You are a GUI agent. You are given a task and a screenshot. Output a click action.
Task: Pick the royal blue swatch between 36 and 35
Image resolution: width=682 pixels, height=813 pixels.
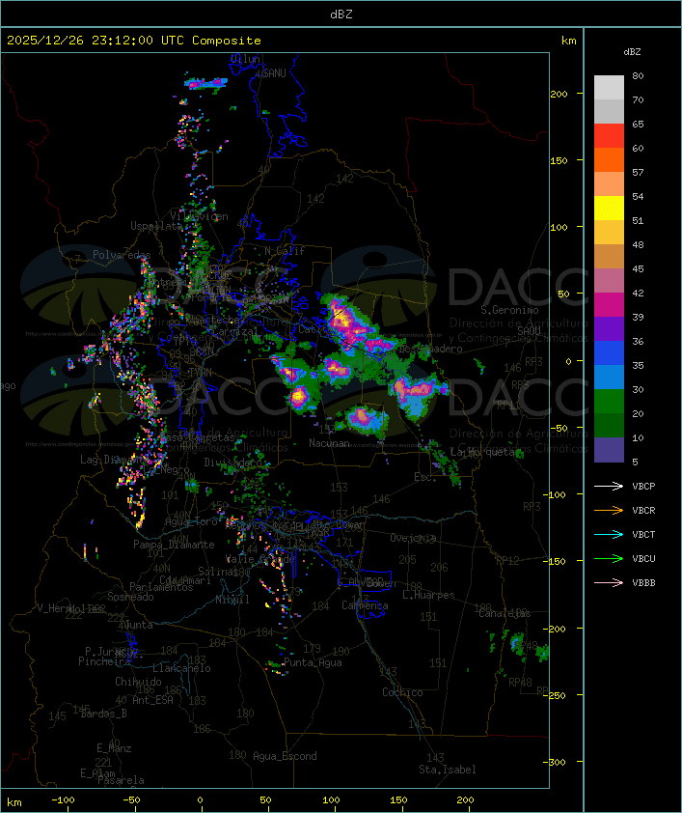point(609,352)
